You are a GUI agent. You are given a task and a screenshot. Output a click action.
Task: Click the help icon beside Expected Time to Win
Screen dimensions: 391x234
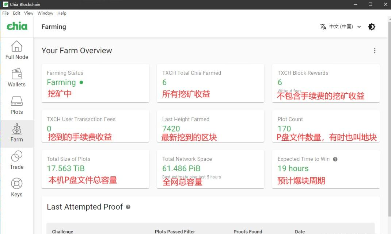pyautogui.click(x=335, y=159)
